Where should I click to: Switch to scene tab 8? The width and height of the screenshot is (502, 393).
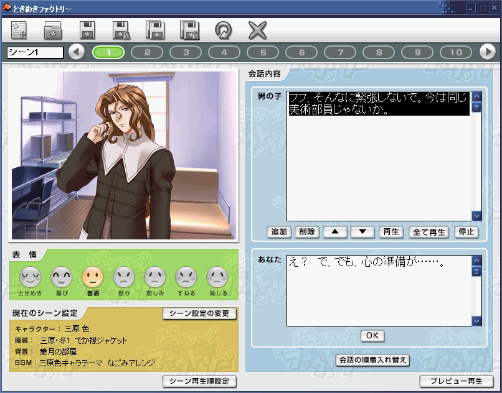point(379,52)
